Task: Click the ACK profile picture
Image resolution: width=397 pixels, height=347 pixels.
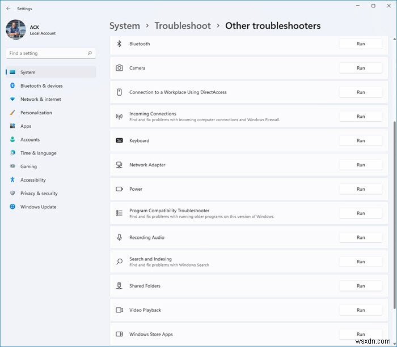Action: [16, 29]
